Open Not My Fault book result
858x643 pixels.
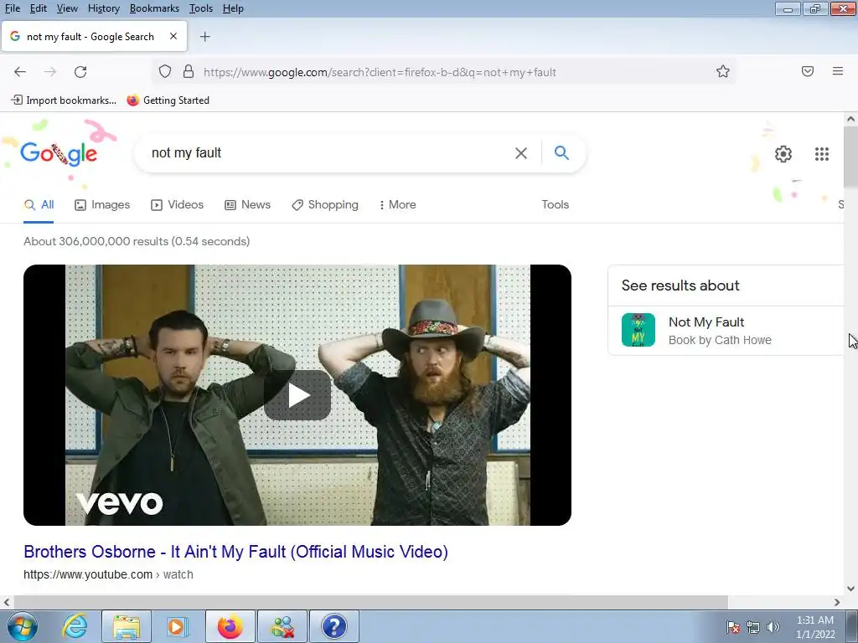[x=726, y=330]
